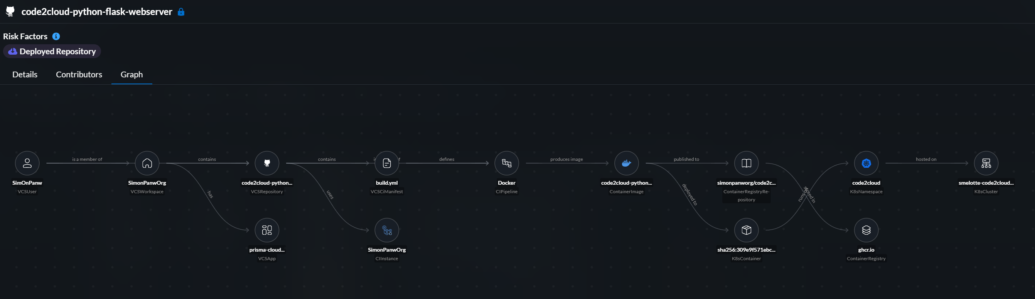The image size is (1035, 299).
Task: Select the SimonPanwOrg CIInstance node icon
Action: tap(386, 230)
